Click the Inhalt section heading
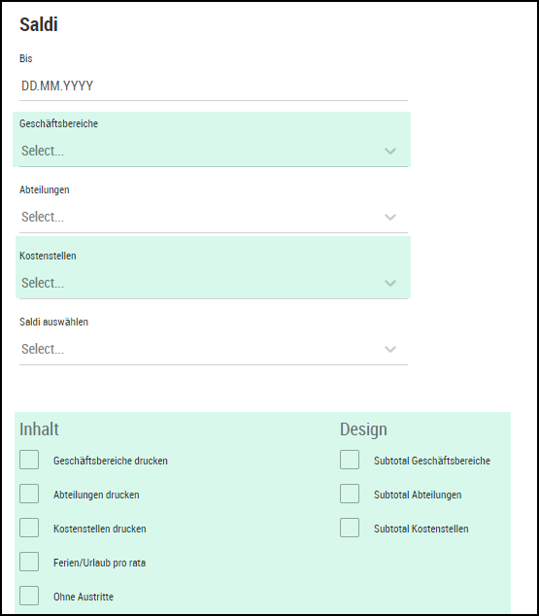 [39, 429]
